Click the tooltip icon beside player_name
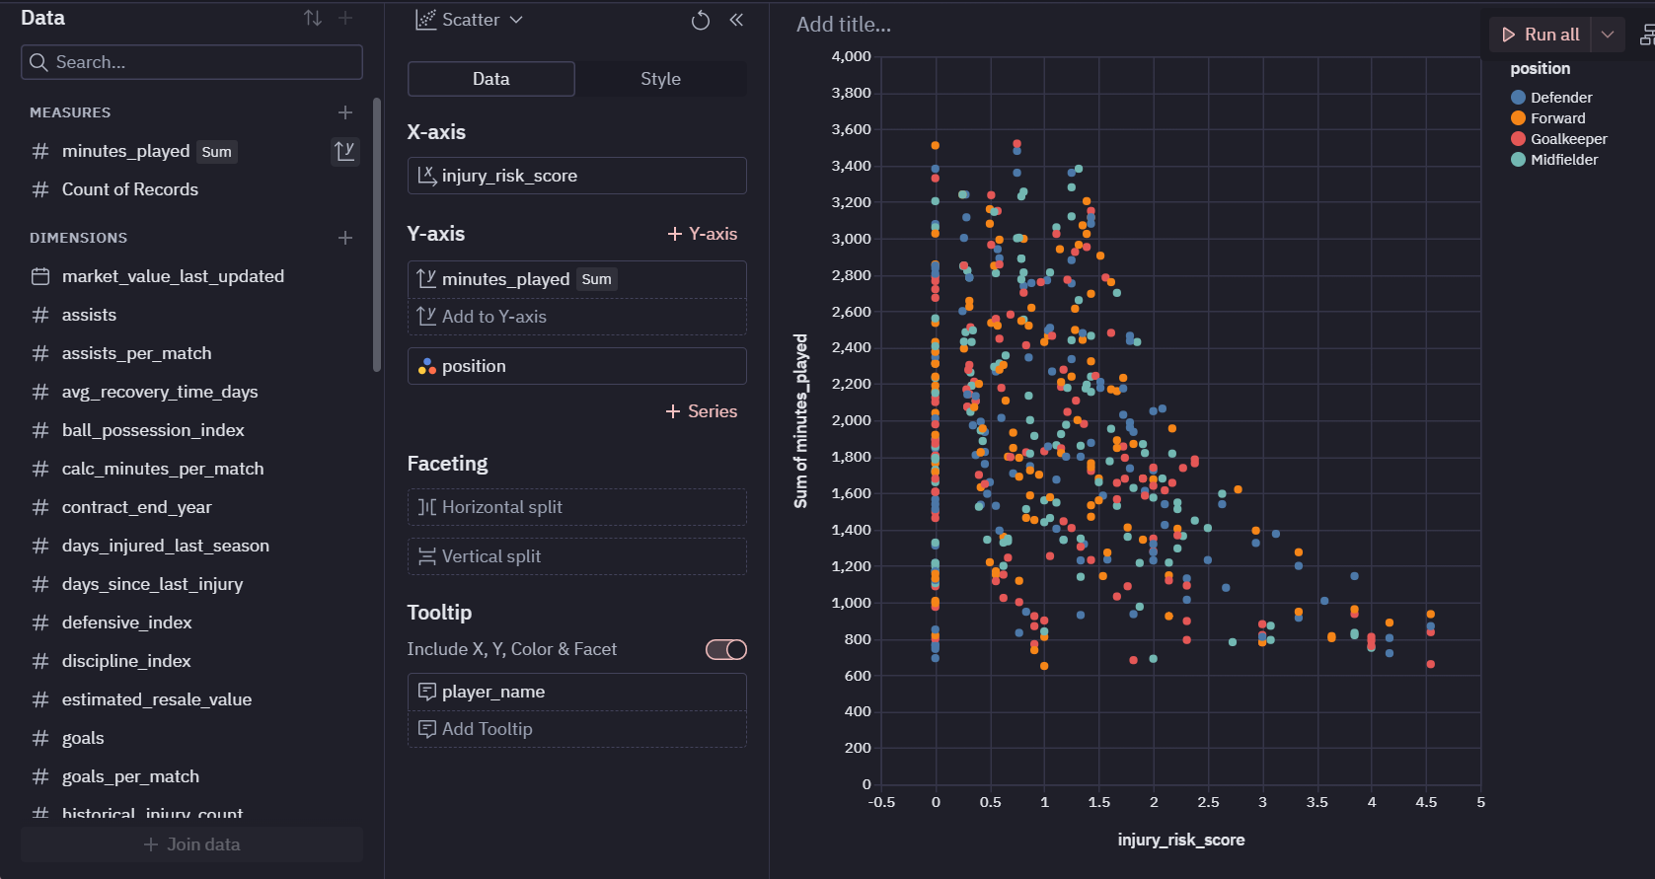Image resolution: width=1655 pixels, height=879 pixels. [426, 692]
